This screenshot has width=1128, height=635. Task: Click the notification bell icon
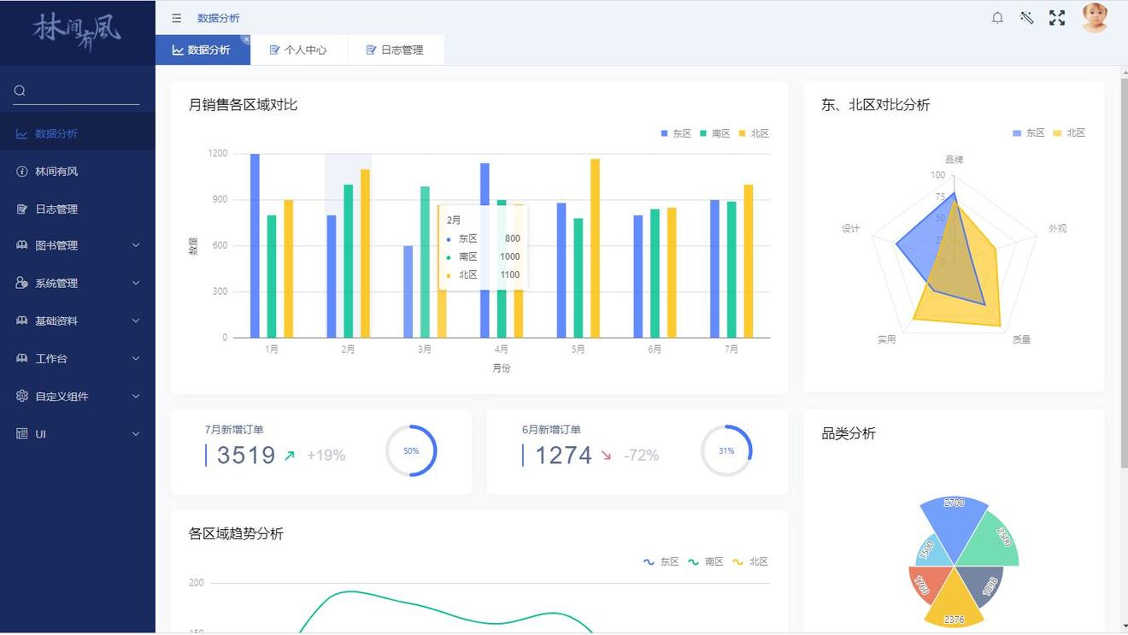(997, 18)
